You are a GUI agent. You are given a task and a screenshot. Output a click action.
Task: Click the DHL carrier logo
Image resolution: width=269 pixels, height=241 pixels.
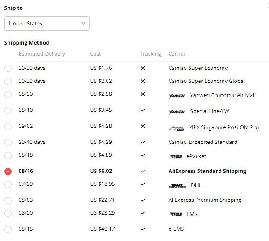pos(178,185)
